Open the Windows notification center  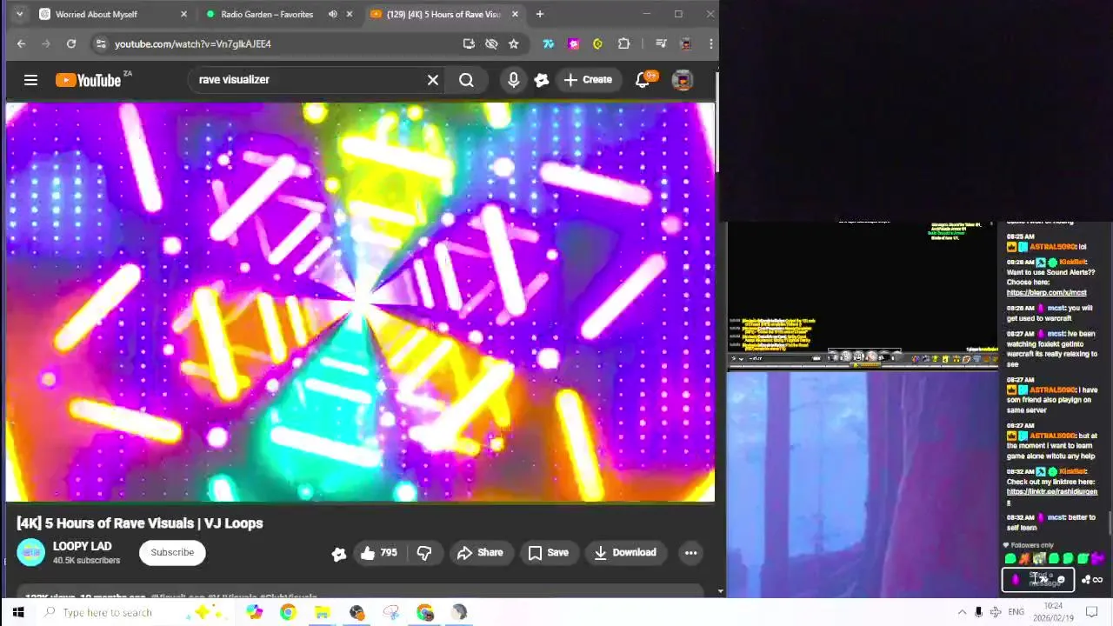[x=1092, y=612]
